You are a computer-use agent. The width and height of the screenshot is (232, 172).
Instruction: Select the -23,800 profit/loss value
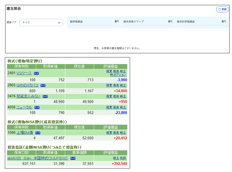[121, 113]
